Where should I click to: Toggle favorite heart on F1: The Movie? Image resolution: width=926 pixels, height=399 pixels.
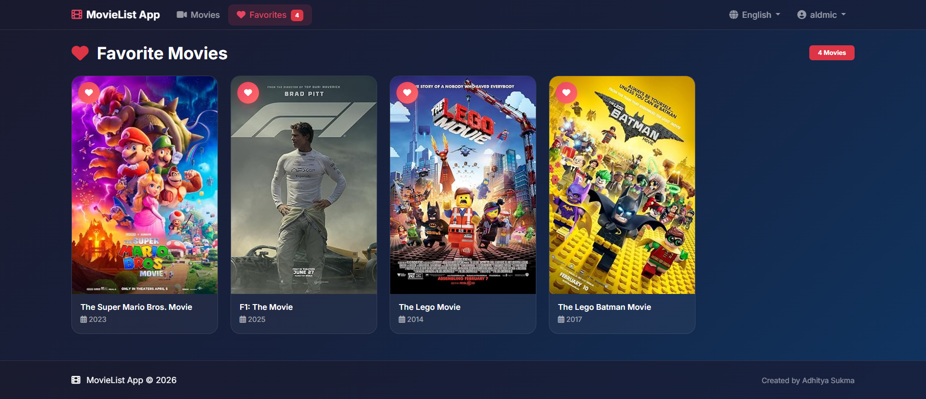[248, 93]
